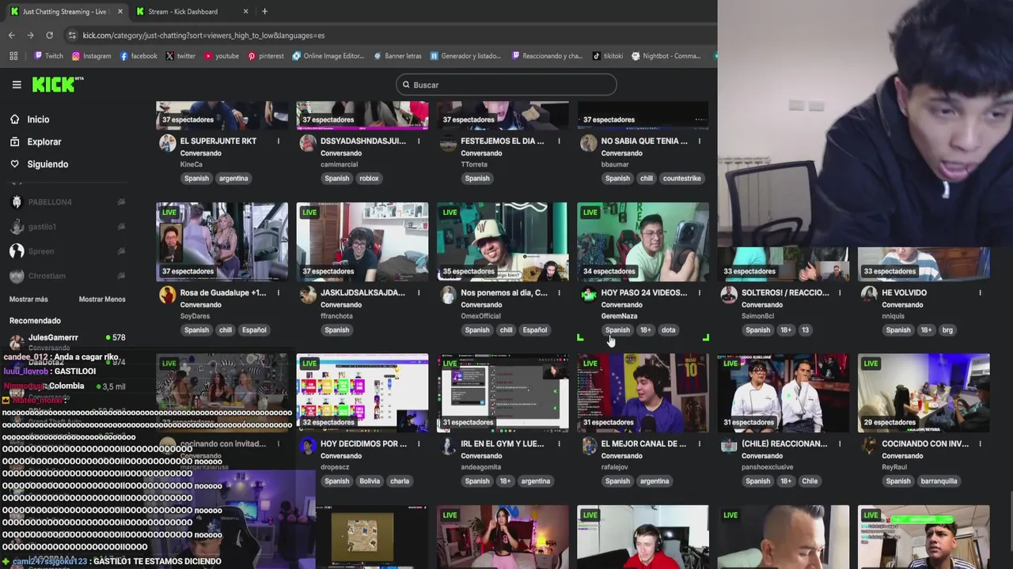Open options menu for FESTEJEMOS EL DIA stream
This screenshot has height=569, width=1013.
pos(559,141)
